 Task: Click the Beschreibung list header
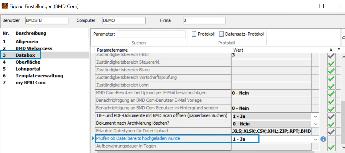[x=31, y=33]
